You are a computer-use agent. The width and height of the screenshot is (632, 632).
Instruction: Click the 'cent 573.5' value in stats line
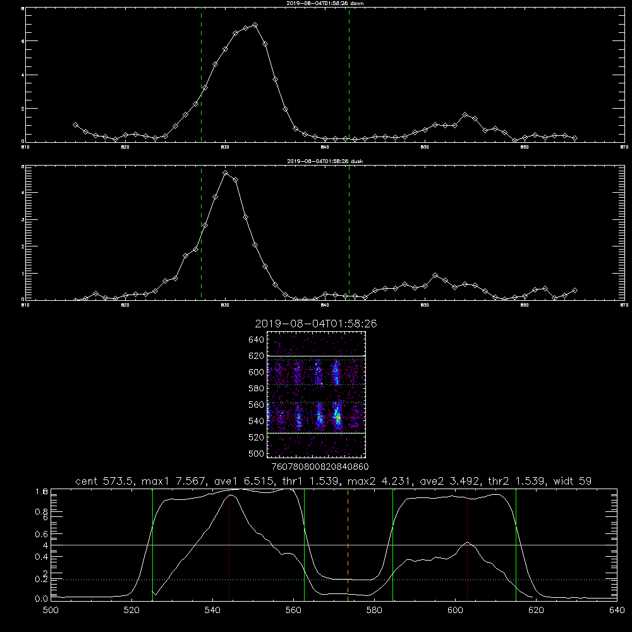coord(104,481)
